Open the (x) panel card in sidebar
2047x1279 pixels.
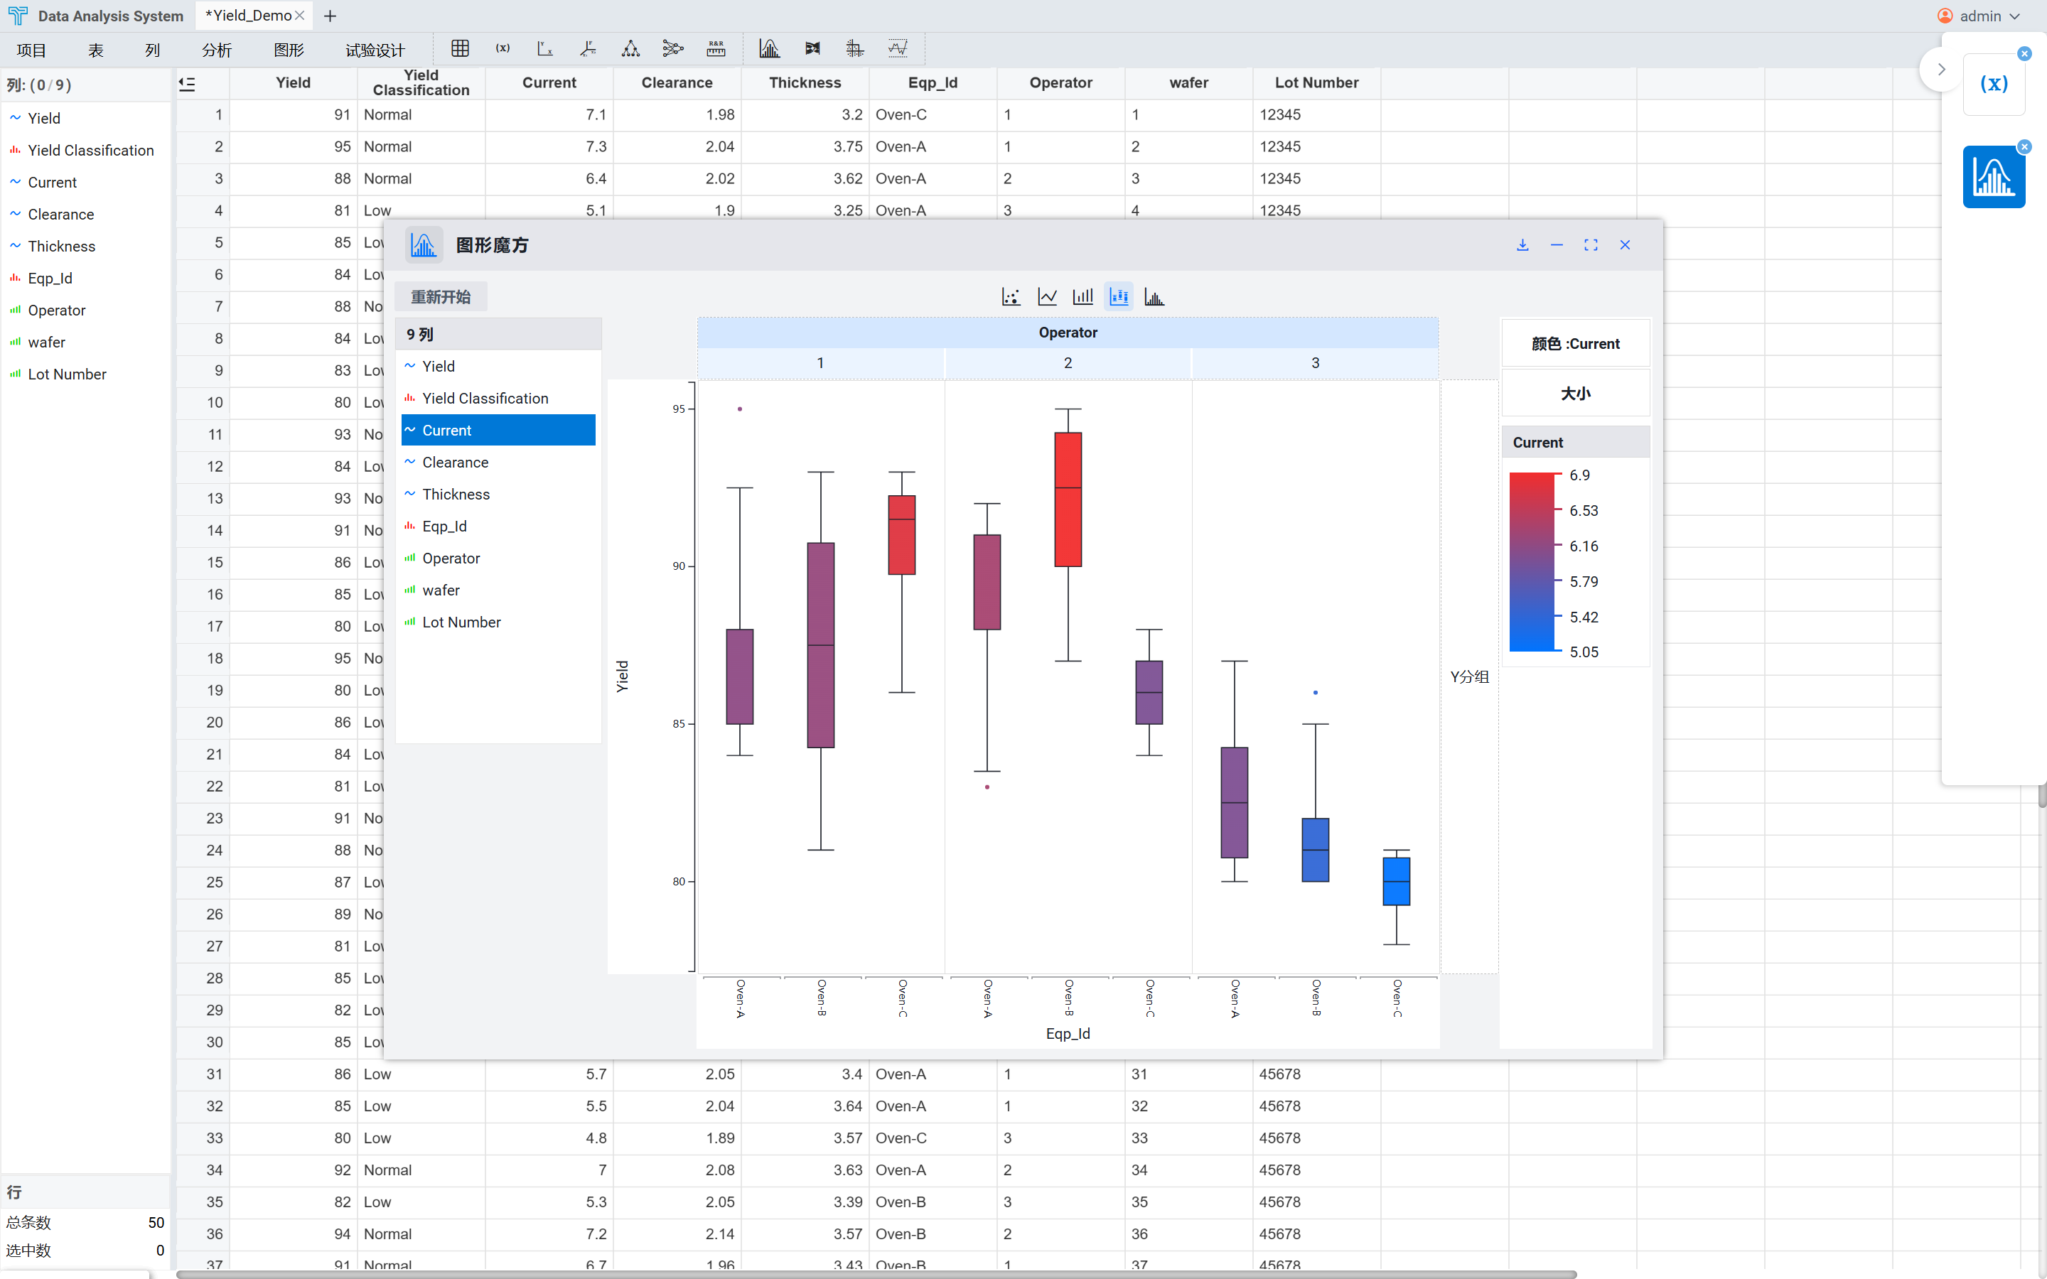click(1994, 84)
